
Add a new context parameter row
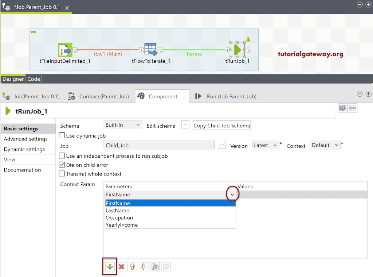pyautogui.click(x=110, y=267)
